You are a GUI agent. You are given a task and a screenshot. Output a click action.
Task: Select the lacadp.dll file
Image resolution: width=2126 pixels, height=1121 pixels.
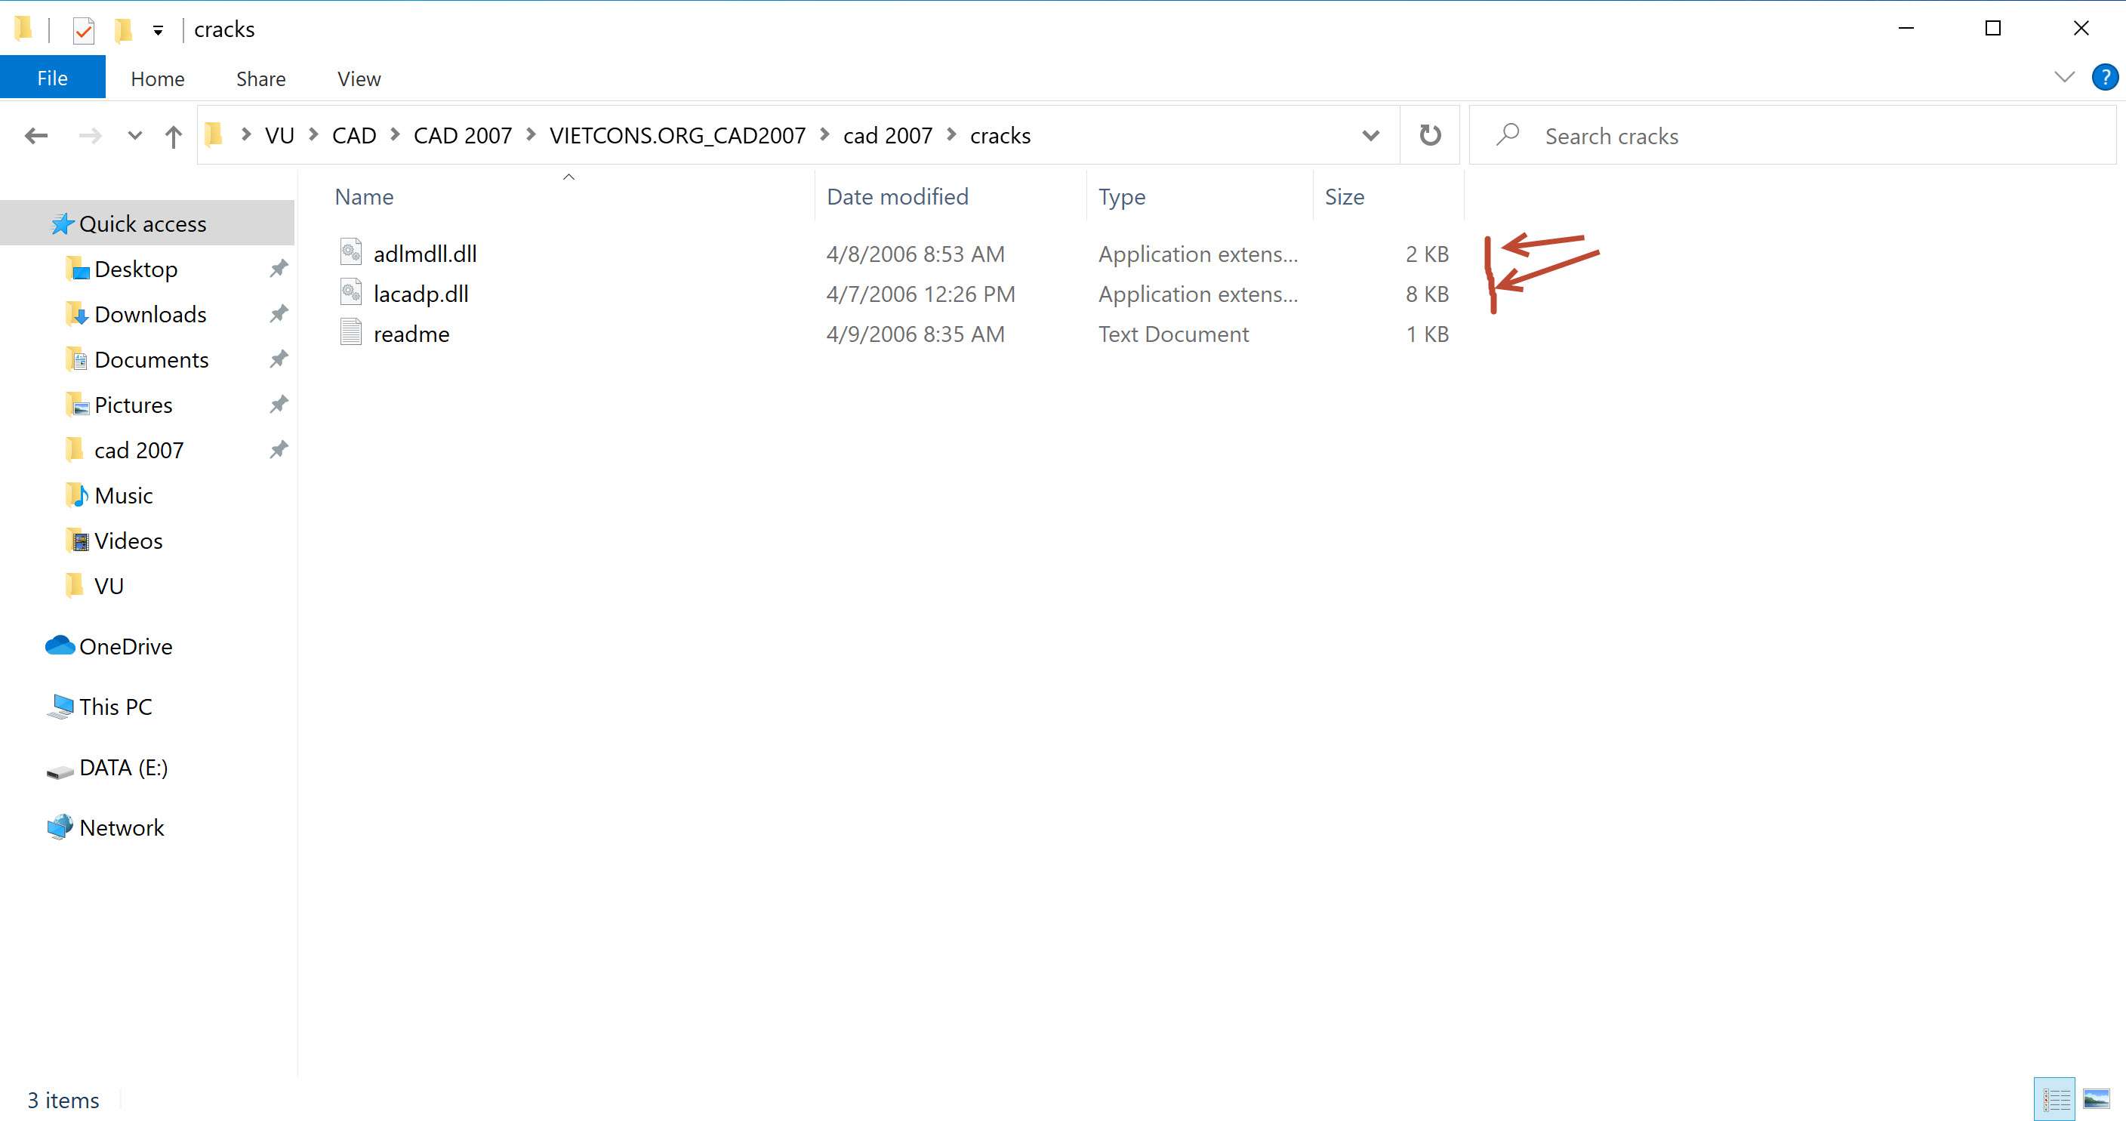click(x=420, y=294)
